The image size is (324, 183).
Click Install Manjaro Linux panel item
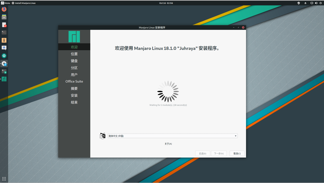coord(24,3)
